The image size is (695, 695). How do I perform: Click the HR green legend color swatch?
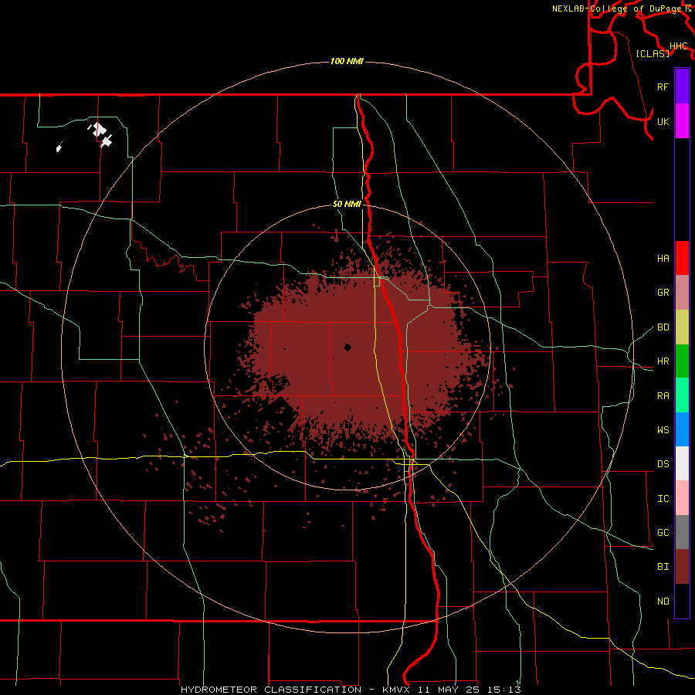tap(682, 361)
